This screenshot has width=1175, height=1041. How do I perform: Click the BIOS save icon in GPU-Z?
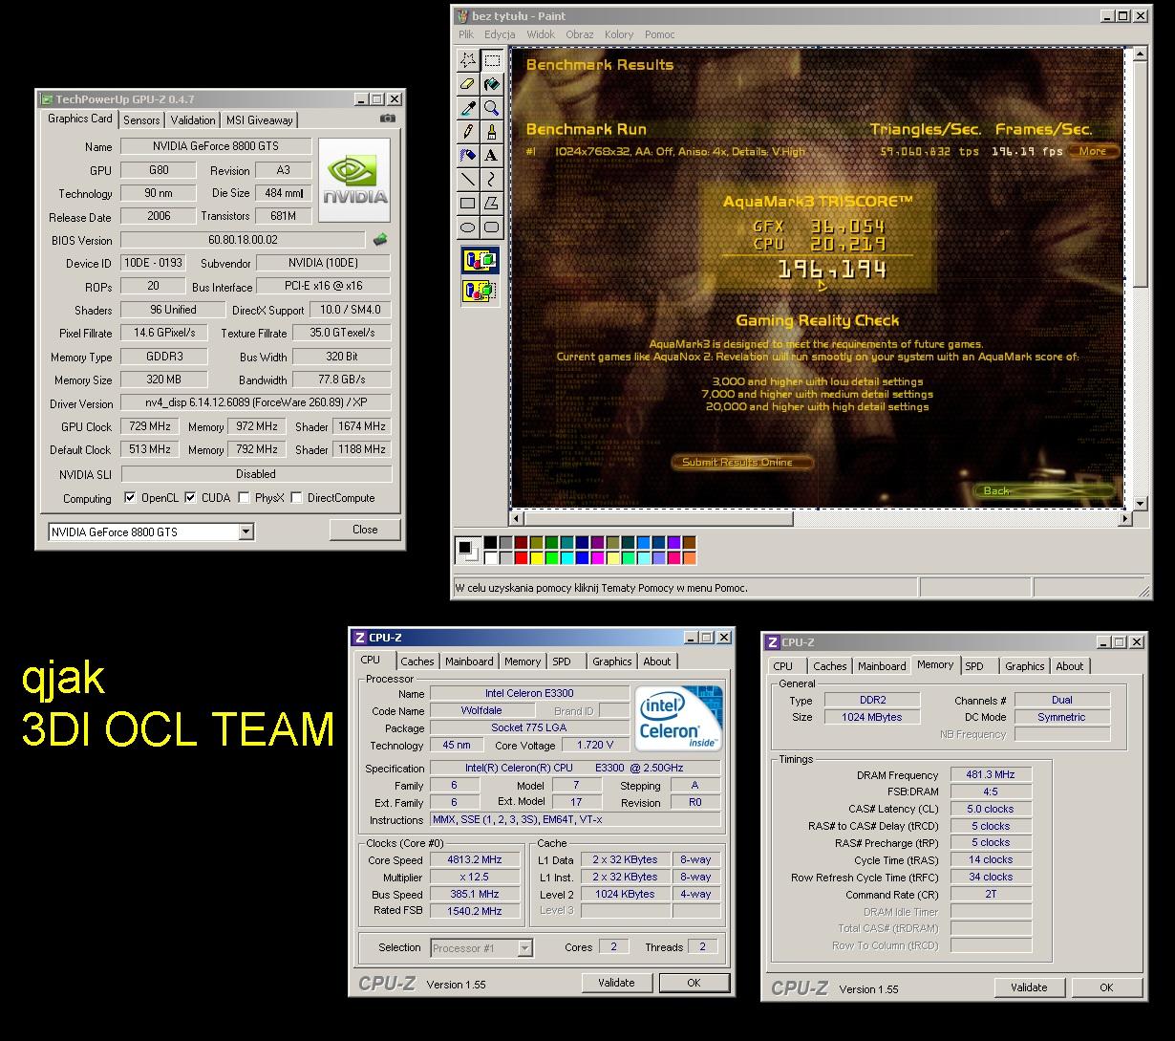click(380, 240)
